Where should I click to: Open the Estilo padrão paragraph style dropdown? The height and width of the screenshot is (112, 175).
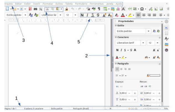pyautogui.click(x=25, y=15)
